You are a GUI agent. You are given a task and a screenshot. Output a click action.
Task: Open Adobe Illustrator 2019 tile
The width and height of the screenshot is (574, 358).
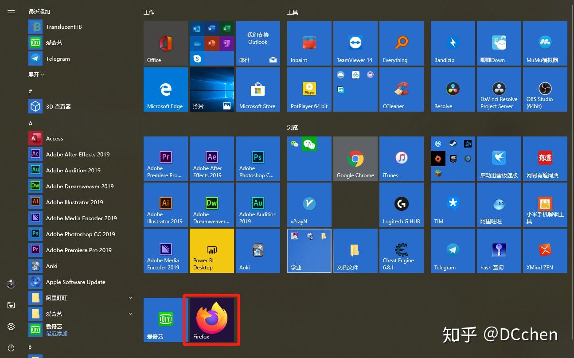pyautogui.click(x=166, y=205)
